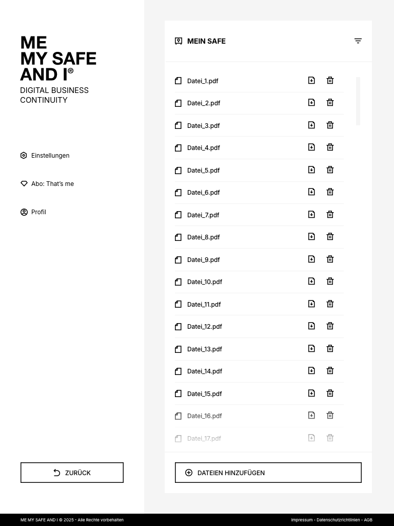
Task: Open the AGB footer link
Action: [x=368, y=520]
